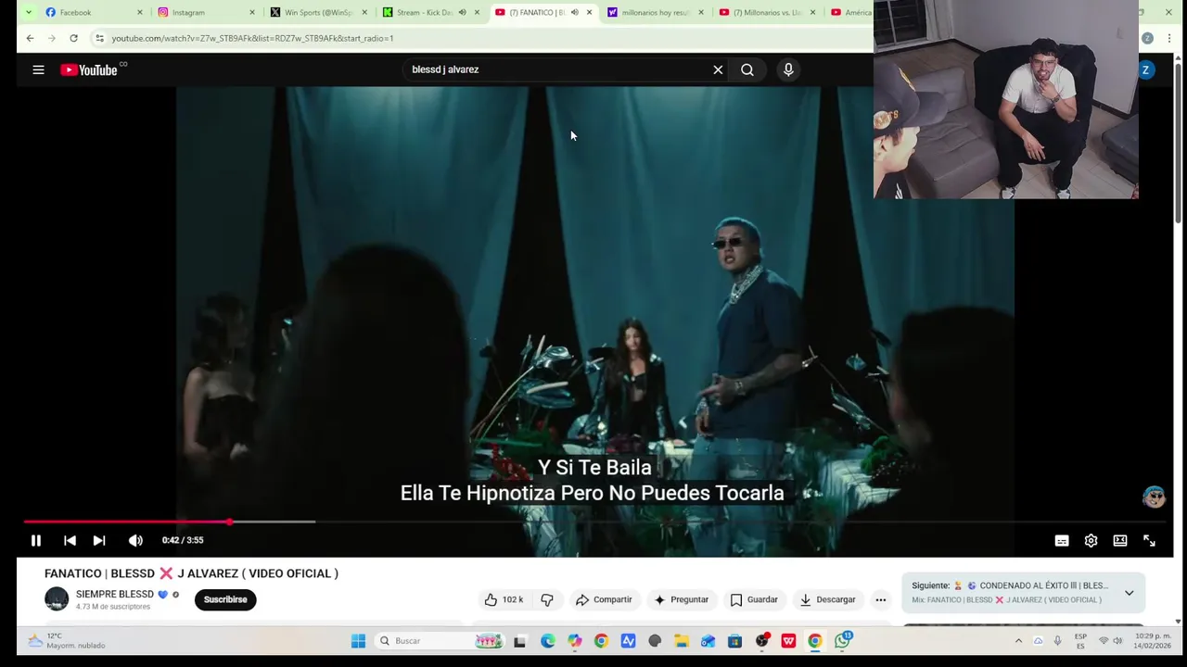
Task: Pause the video playback
Action: 36,540
